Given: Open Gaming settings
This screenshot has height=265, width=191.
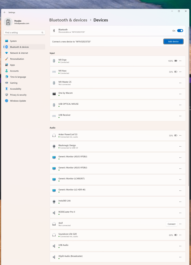Looking at the screenshot, I should [24, 83].
